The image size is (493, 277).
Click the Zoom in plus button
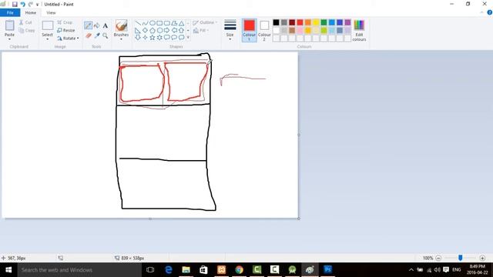482,258
